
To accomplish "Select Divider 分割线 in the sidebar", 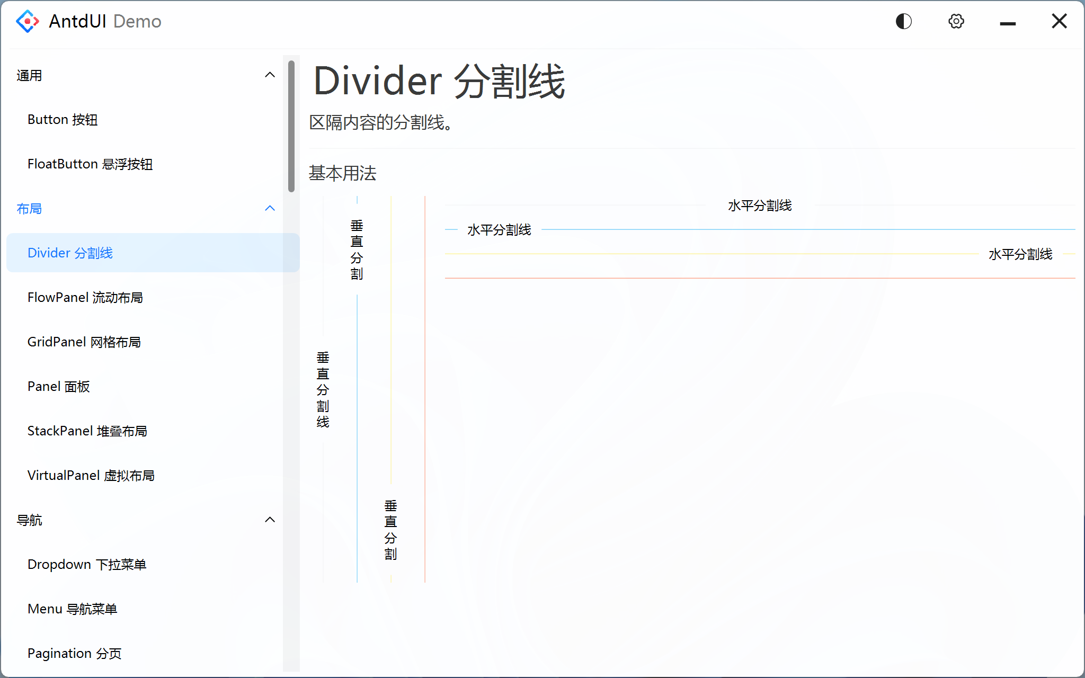I will [70, 253].
